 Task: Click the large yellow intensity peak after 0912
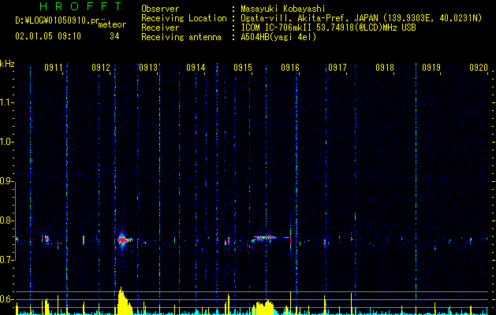125,301
